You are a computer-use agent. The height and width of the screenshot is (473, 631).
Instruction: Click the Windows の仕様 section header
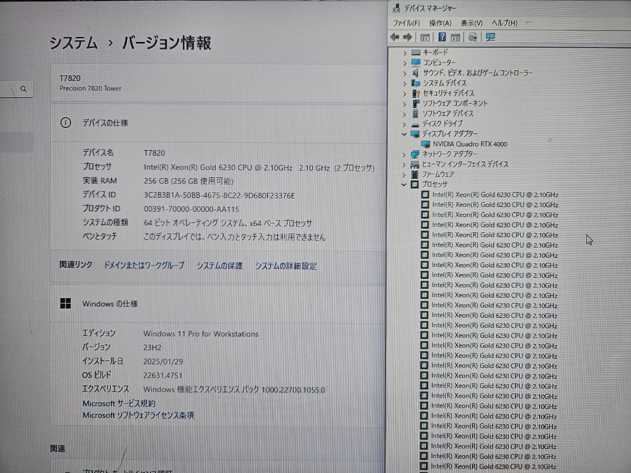pos(218,304)
